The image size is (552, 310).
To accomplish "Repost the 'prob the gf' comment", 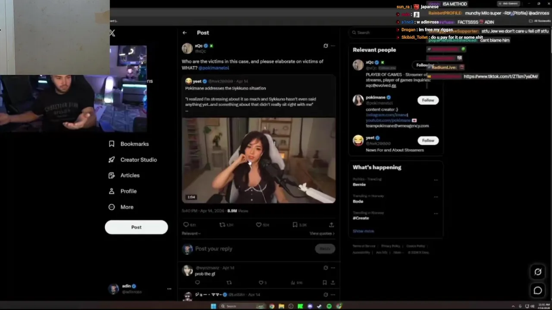I will (229, 282).
